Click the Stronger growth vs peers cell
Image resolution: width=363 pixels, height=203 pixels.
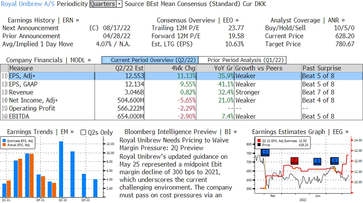(x=248, y=92)
